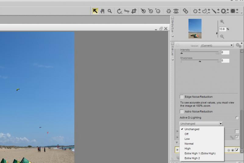244x163 pixels.
Task: Choose High in D-Lighting list
Action: click(202, 148)
